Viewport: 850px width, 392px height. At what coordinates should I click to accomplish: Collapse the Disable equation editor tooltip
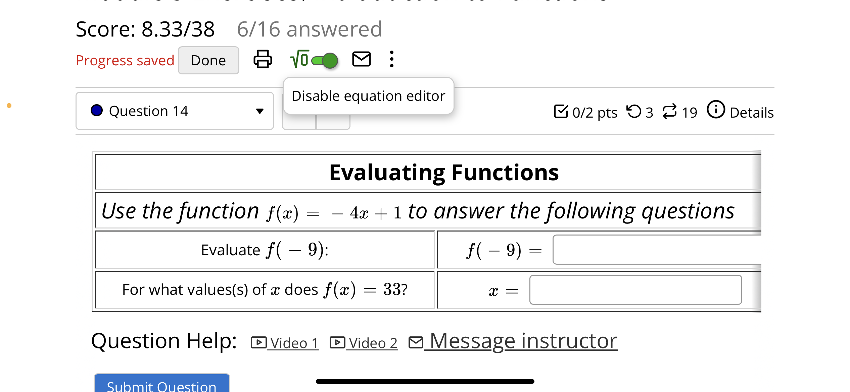click(x=368, y=96)
